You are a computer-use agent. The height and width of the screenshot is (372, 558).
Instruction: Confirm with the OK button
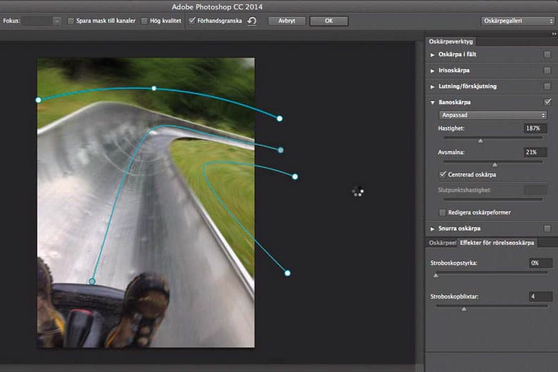(x=329, y=21)
